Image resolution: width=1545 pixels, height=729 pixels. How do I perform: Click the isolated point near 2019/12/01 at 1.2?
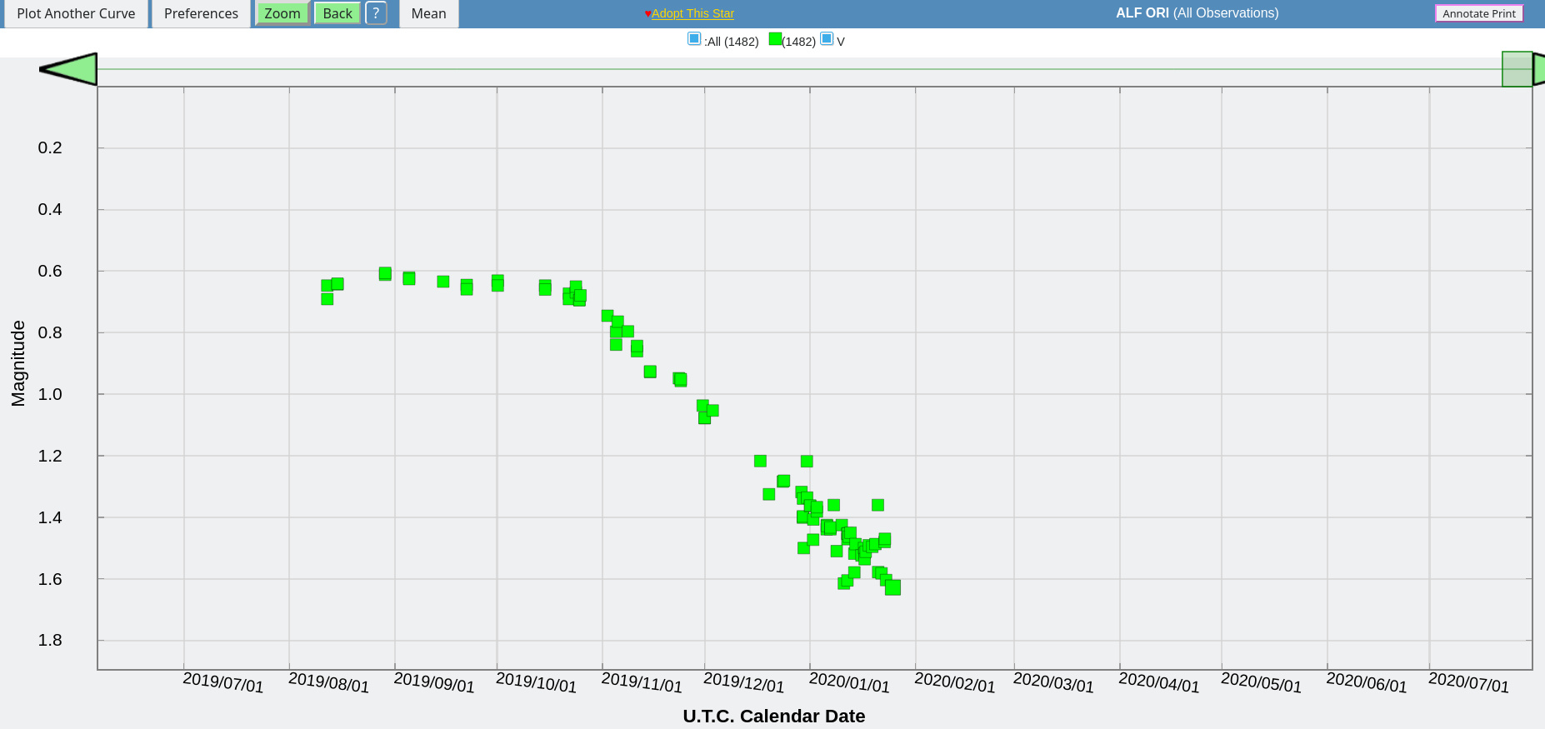tap(760, 461)
